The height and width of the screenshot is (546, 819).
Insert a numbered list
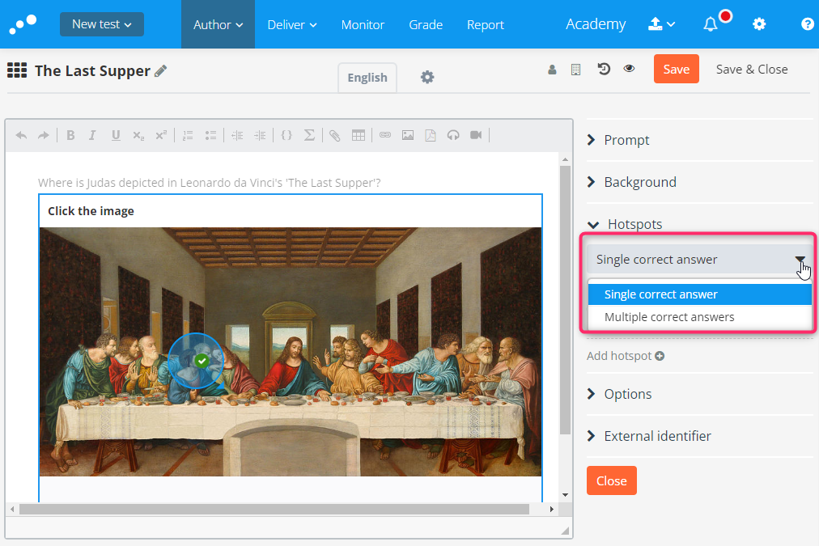(x=188, y=136)
